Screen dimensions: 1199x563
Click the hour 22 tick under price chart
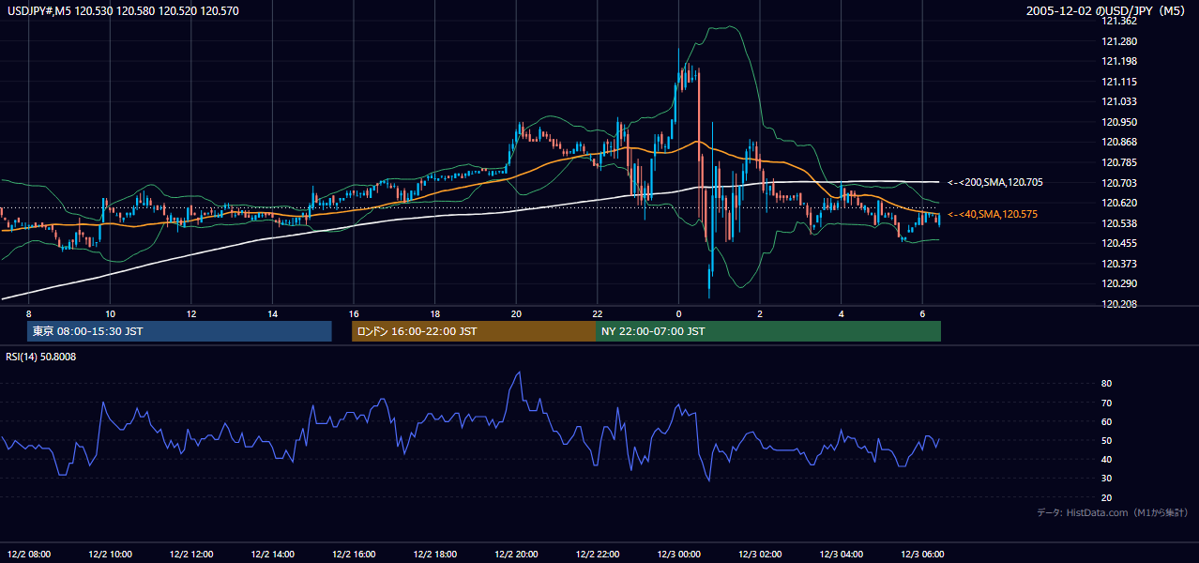click(x=598, y=314)
